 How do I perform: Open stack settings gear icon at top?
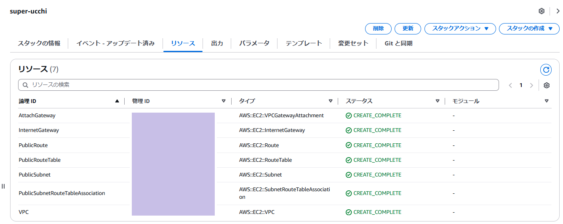(x=542, y=11)
